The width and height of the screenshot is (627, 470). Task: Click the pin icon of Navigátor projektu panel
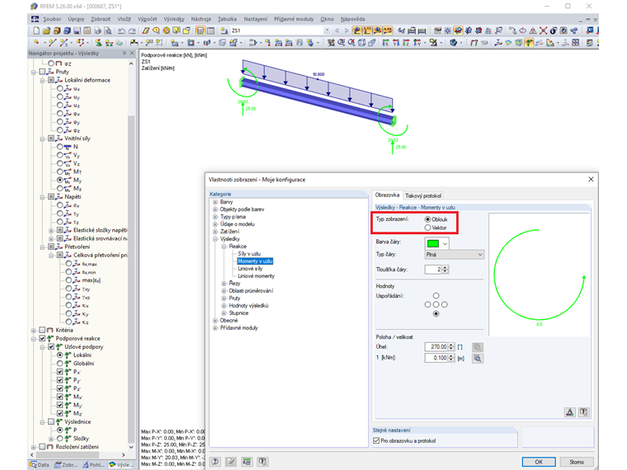click(124, 53)
